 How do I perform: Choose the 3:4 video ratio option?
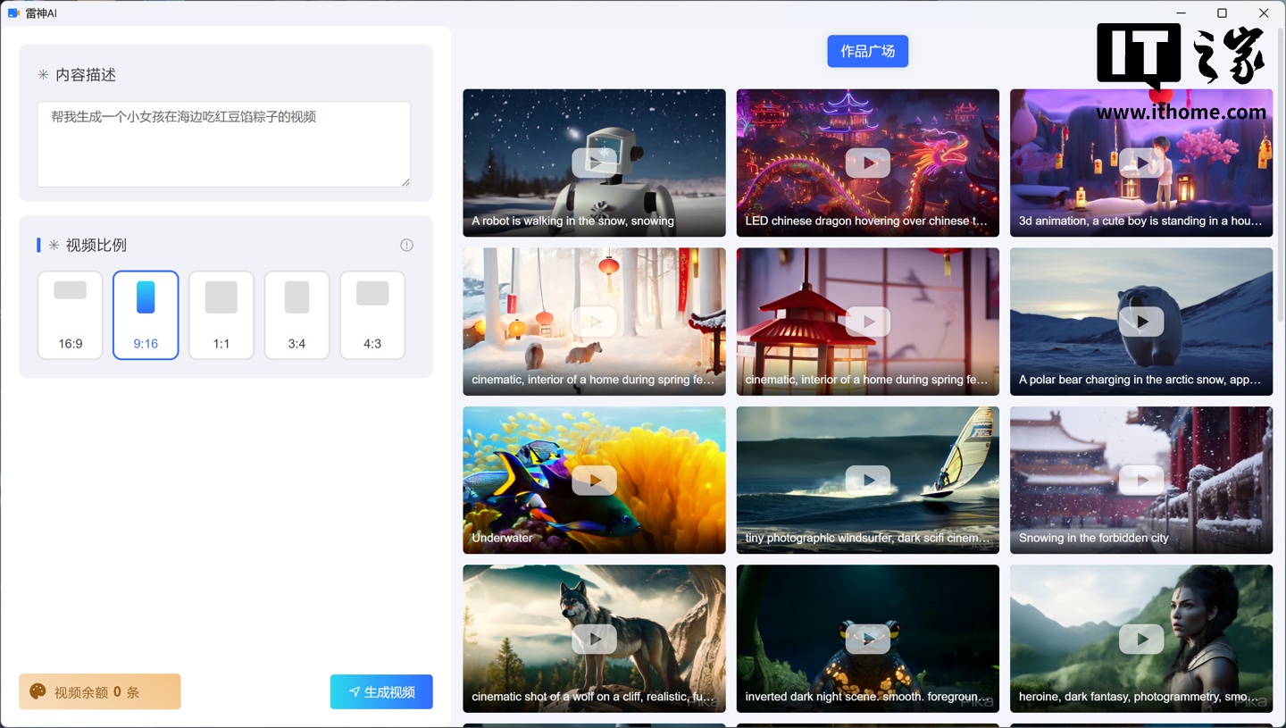[x=296, y=315]
